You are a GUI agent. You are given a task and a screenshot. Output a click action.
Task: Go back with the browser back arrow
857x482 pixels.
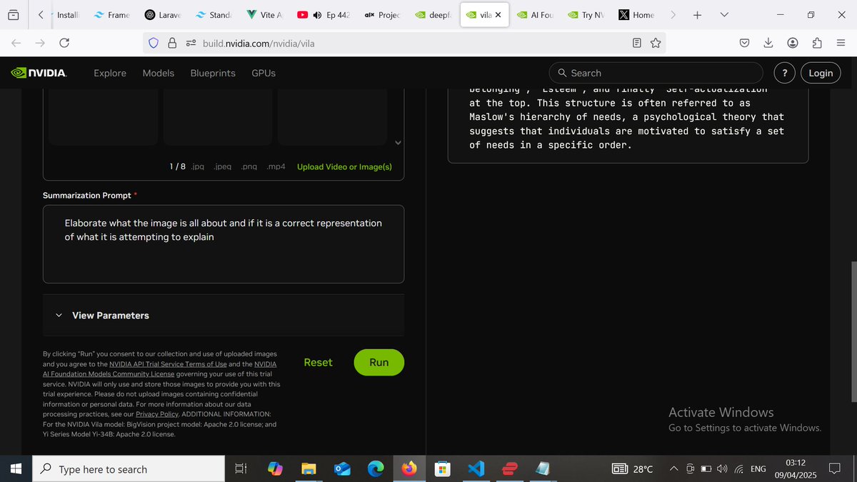click(16, 43)
